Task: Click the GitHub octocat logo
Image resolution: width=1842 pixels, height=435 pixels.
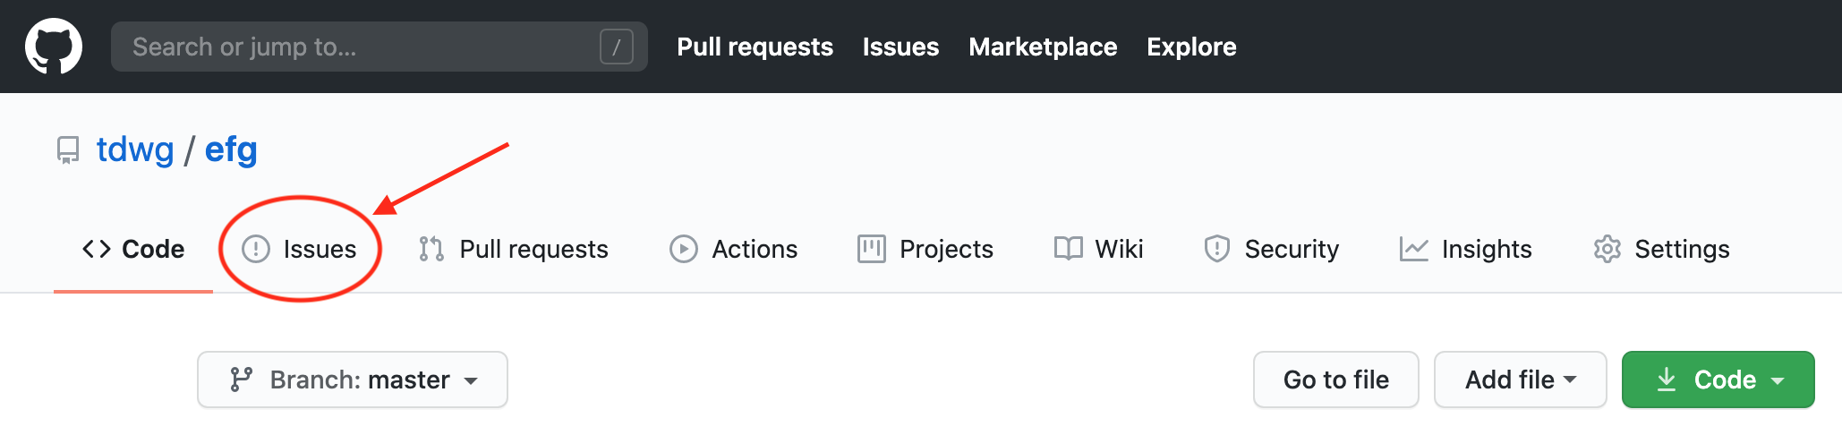Action: [54, 47]
